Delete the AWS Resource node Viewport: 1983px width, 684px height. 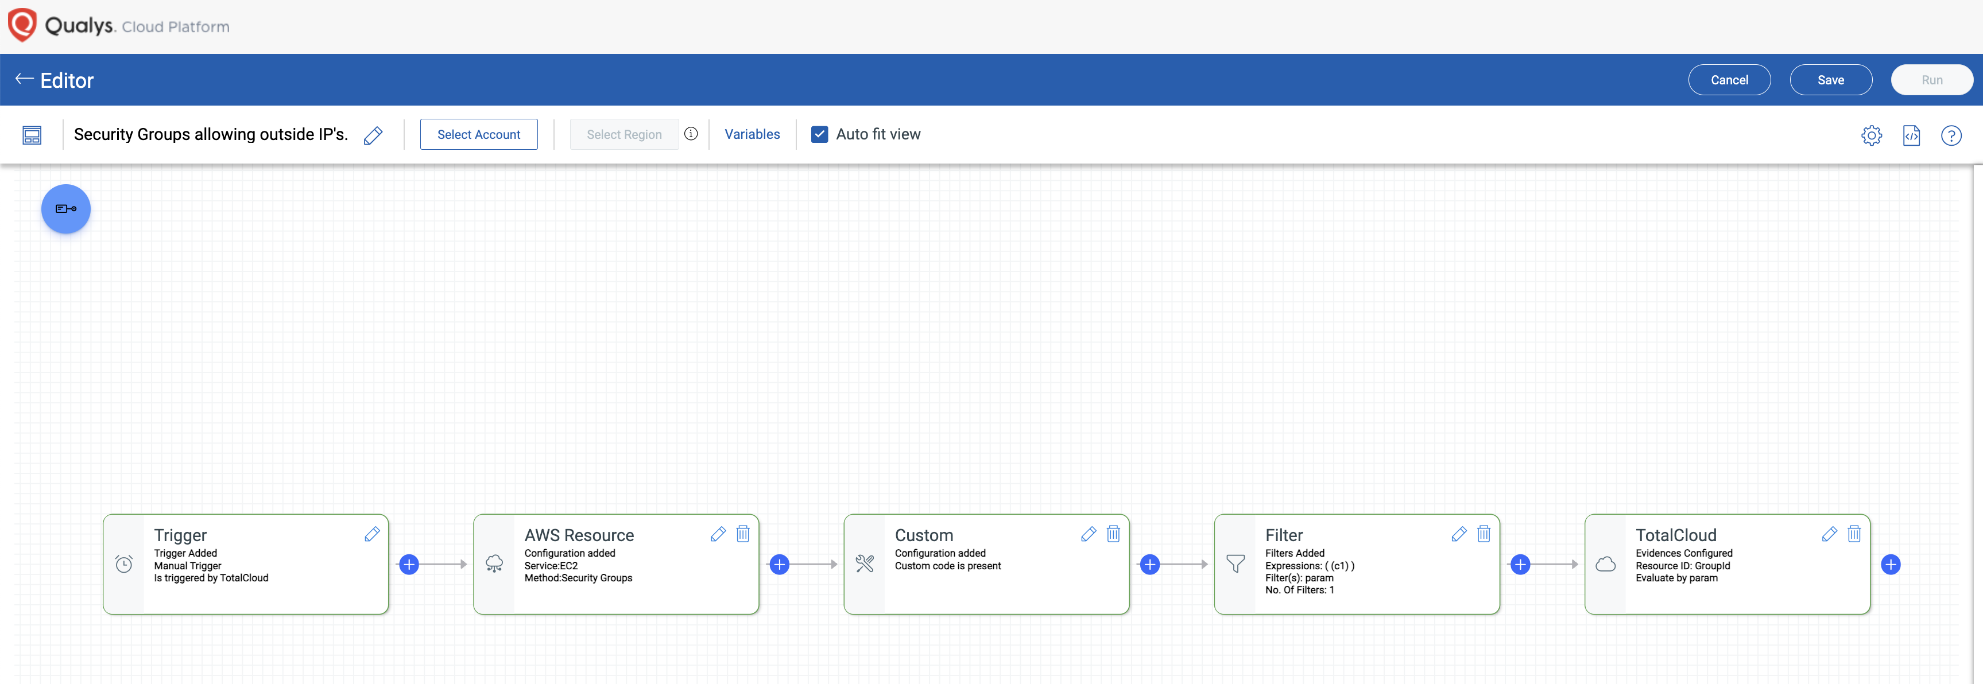click(743, 534)
